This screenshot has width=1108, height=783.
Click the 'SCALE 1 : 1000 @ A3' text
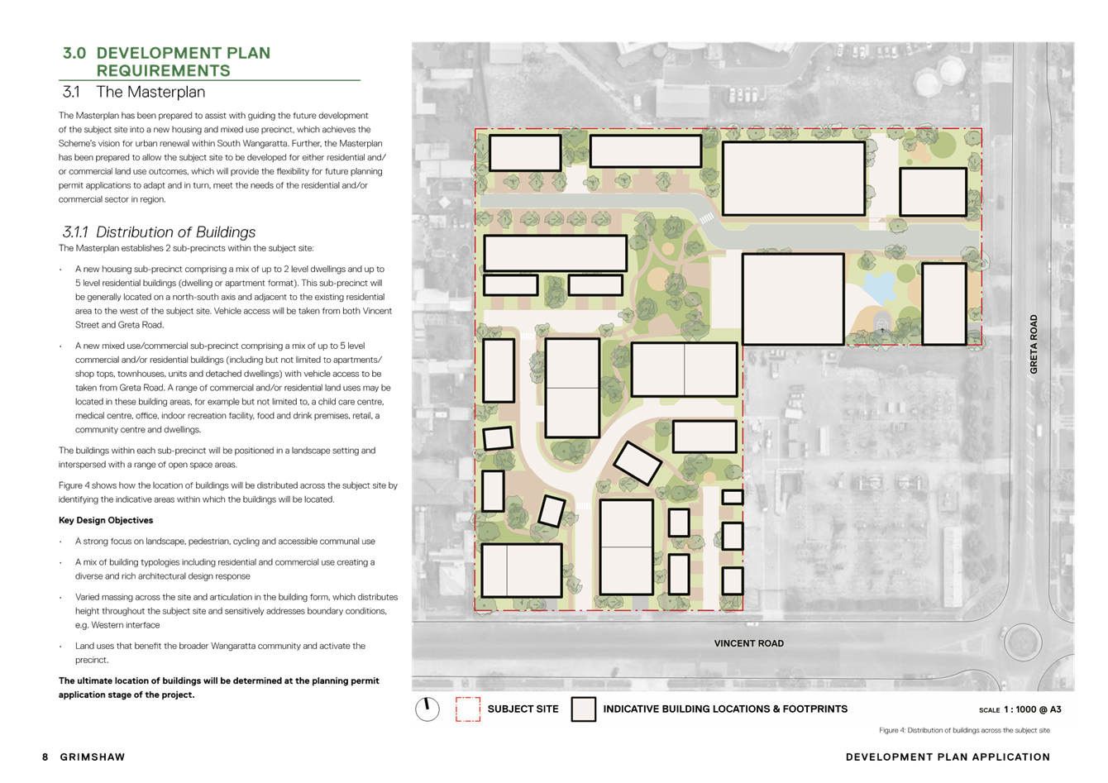(1020, 709)
